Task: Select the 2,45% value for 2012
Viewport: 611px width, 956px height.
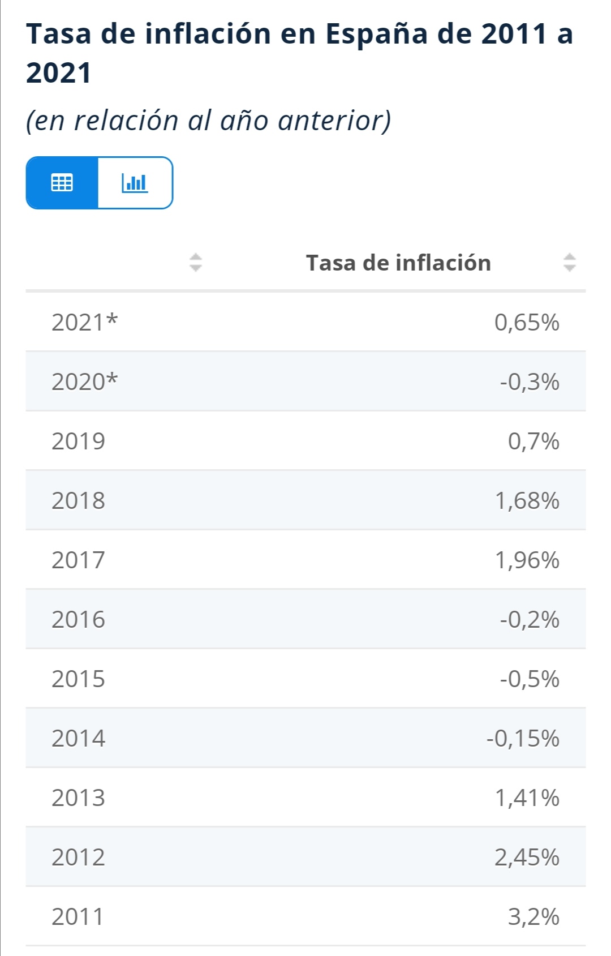Action: tap(527, 857)
